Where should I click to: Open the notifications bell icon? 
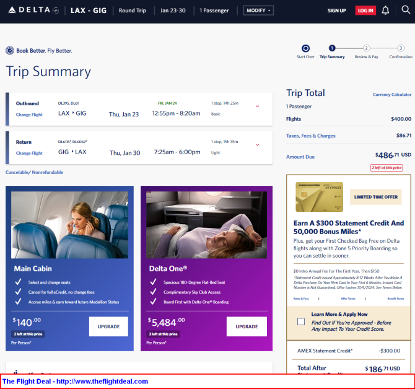(385, 11)
